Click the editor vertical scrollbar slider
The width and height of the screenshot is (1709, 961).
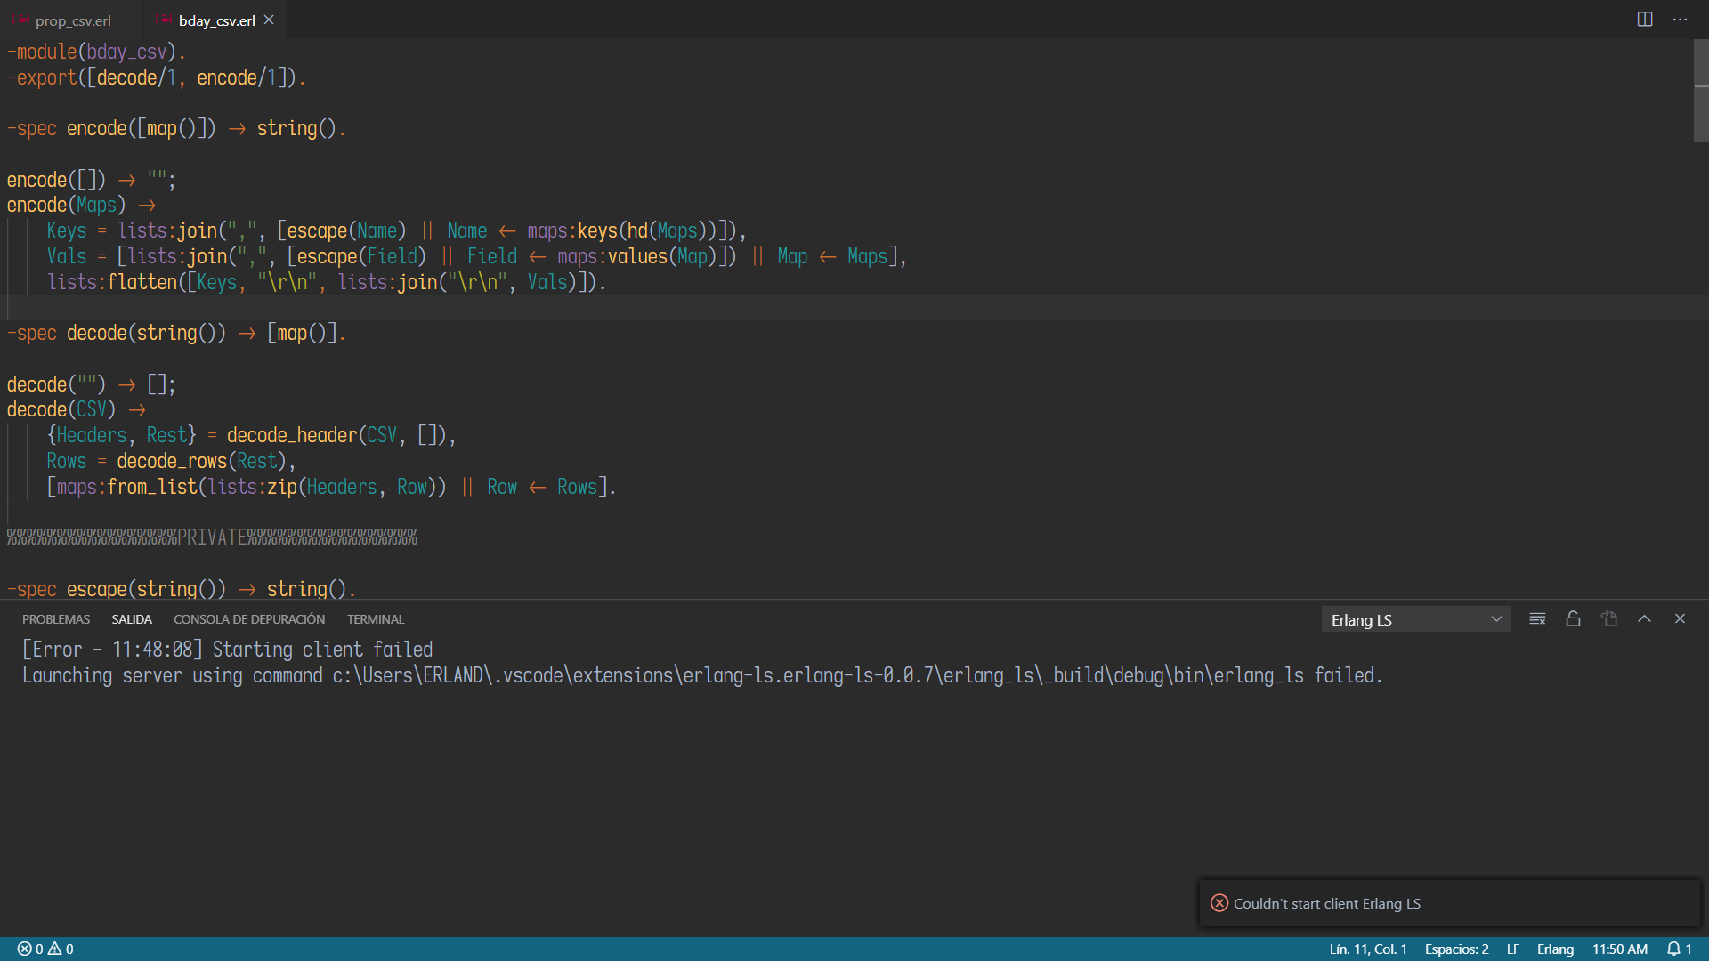[x=1700, y=91]
